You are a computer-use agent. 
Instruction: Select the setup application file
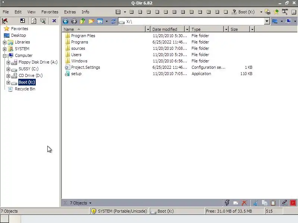(x=76, y=74)
